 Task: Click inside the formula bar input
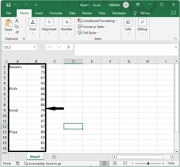pyautogui.click(x=124, y=50)
